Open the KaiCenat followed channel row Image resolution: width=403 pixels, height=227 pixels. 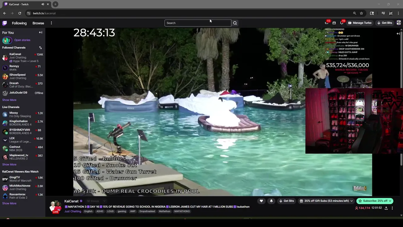(x=23, y=57)
